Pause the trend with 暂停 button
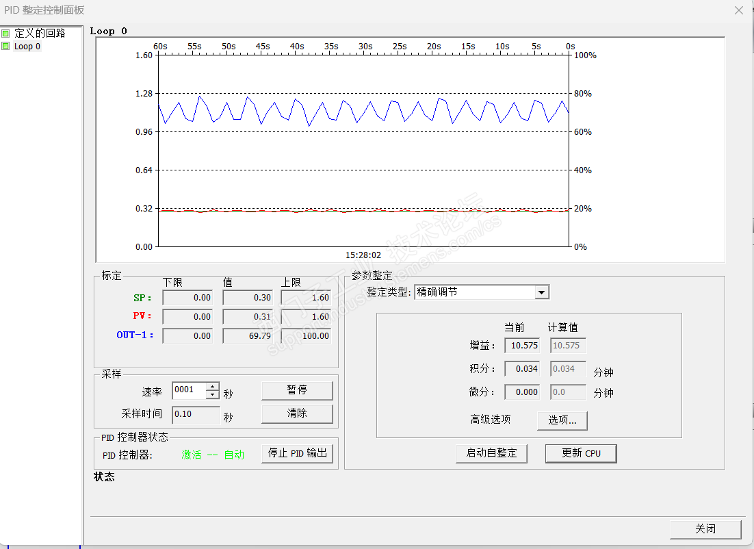This screenshot has height=549, width=754. (x=297, y=390)
